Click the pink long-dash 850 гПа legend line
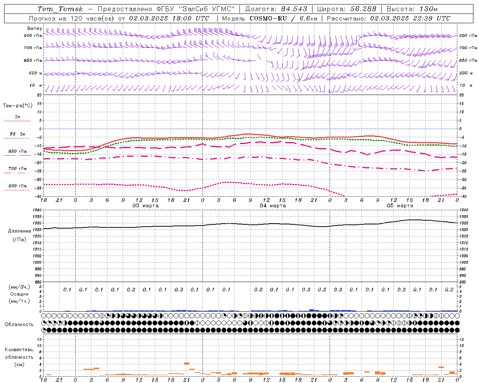Image resolution: width=479 pixels, height=383 pixels. click(x=16, y=155)
